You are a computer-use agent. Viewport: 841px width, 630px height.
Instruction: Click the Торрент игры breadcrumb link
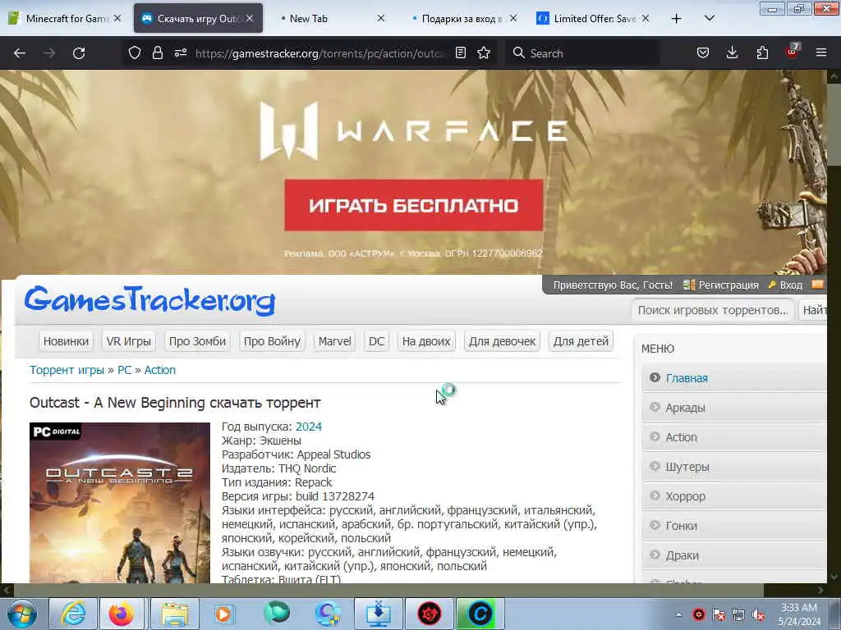(67, 370)
